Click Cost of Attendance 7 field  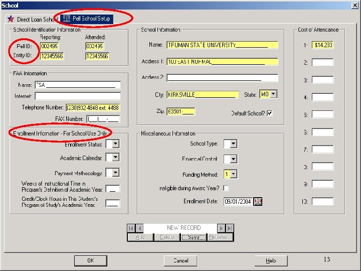(322, 149)
